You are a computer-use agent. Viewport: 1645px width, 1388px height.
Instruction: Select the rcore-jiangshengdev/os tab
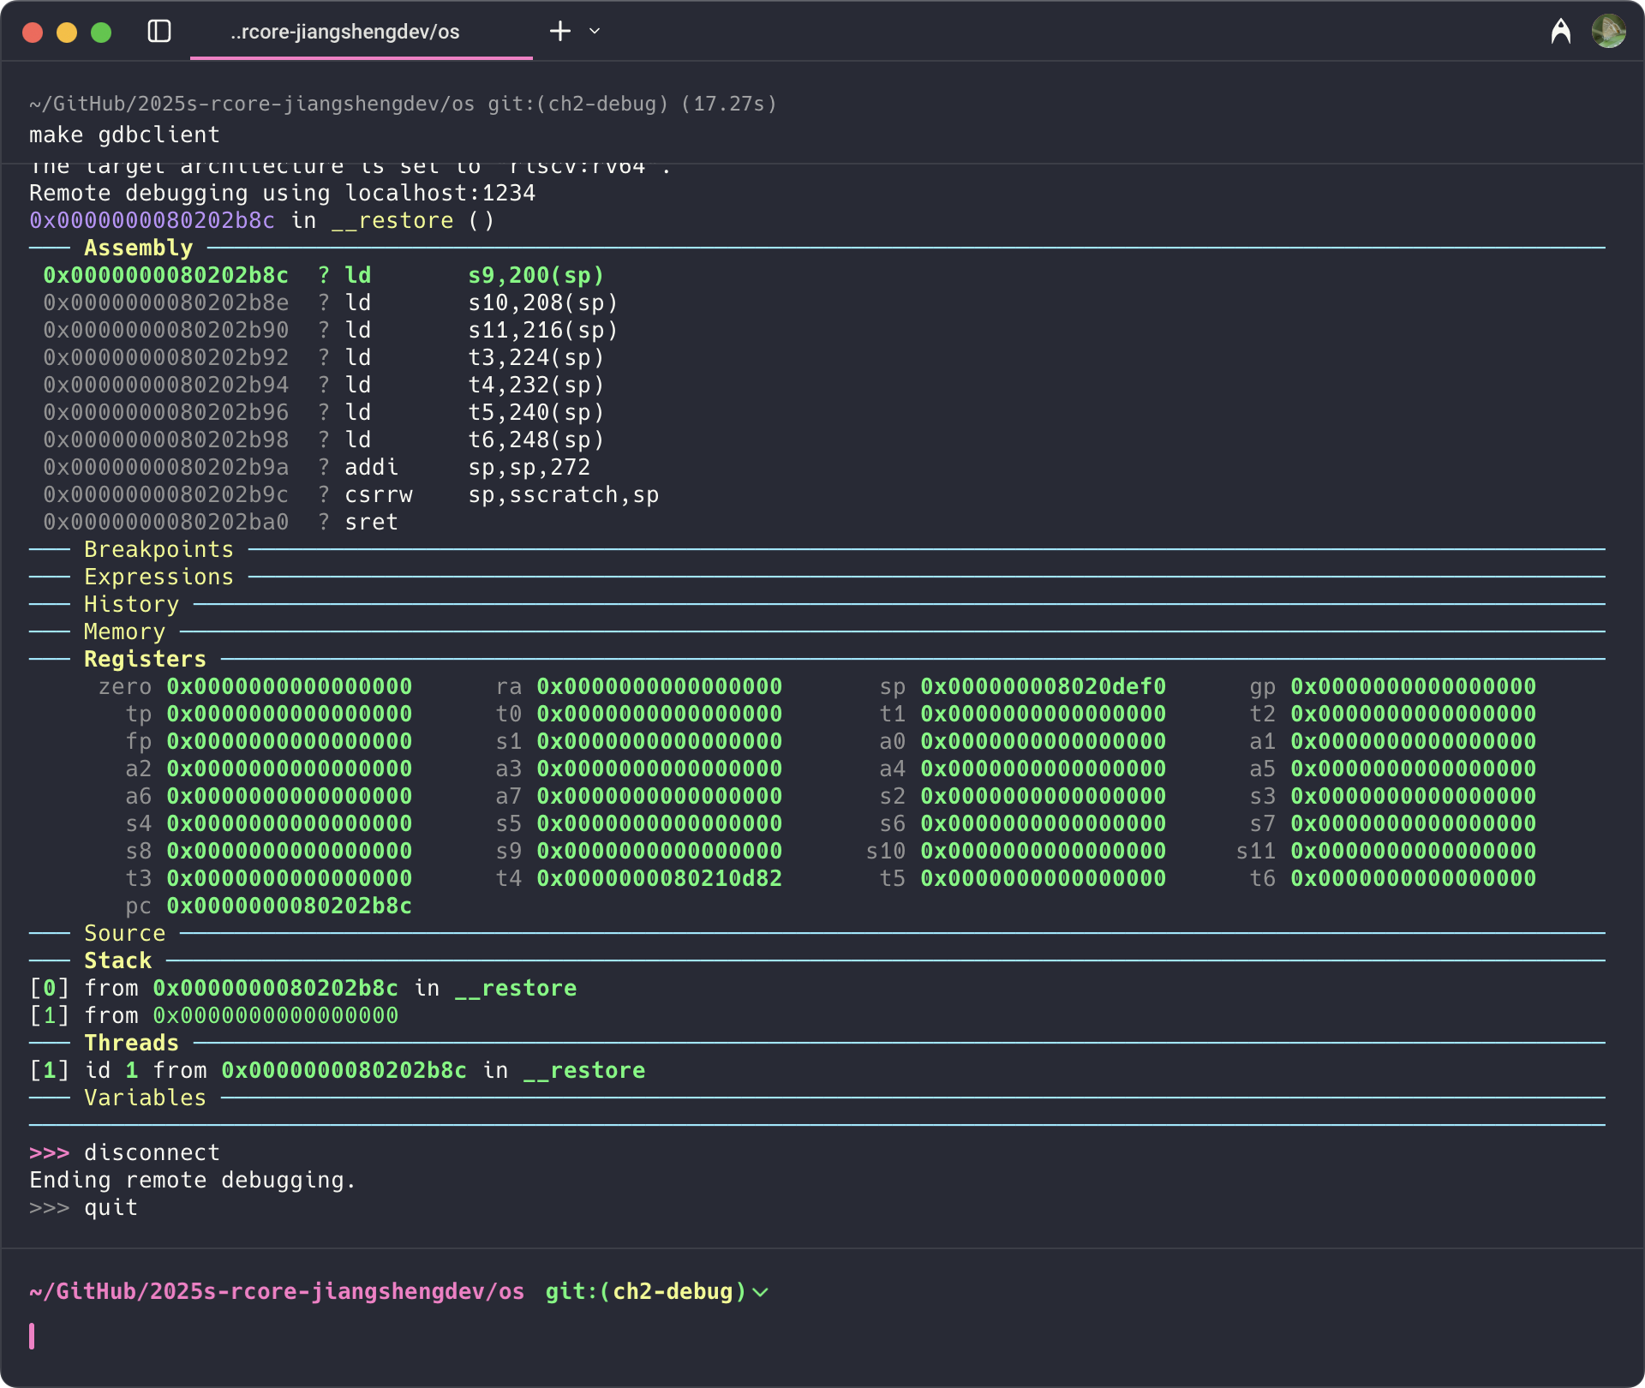(344, 32)
